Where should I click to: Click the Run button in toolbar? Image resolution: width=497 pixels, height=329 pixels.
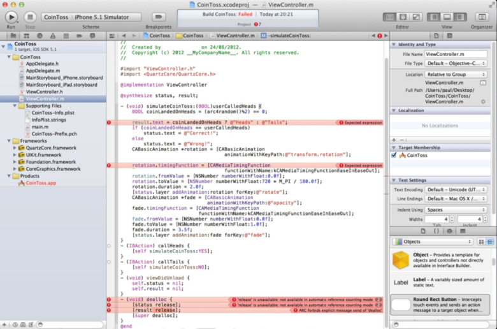pos(11,17)
